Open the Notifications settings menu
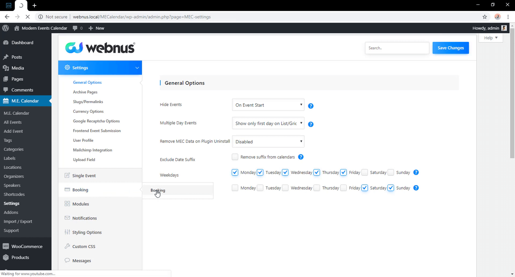Image resolution: width=515 pixels, height=277 pixels. point(100,218)
